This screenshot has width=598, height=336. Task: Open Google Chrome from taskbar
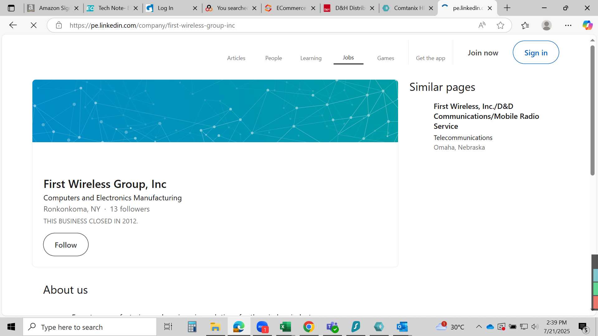tap(309, 327)
